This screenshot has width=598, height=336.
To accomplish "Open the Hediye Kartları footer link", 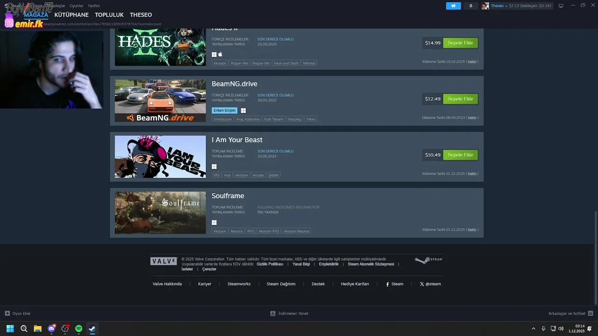I will [x=355, y=284].
